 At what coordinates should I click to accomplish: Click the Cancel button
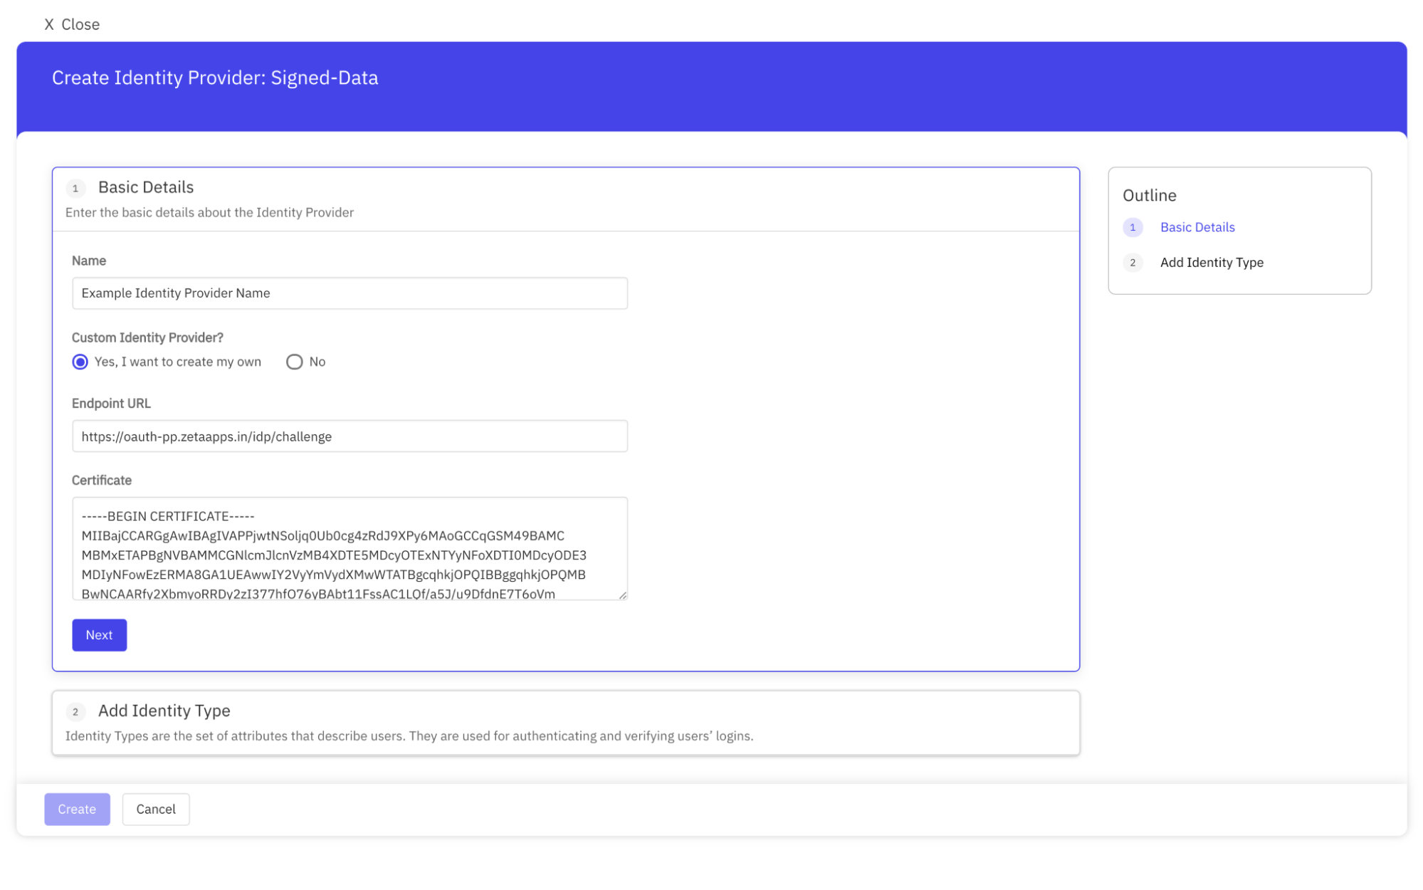[155, 809]
